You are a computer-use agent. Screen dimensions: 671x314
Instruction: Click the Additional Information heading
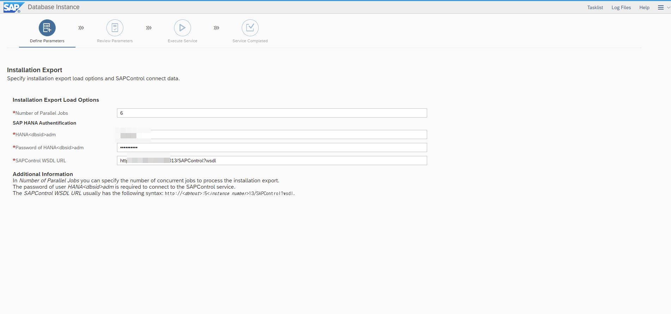click(43, 174)
